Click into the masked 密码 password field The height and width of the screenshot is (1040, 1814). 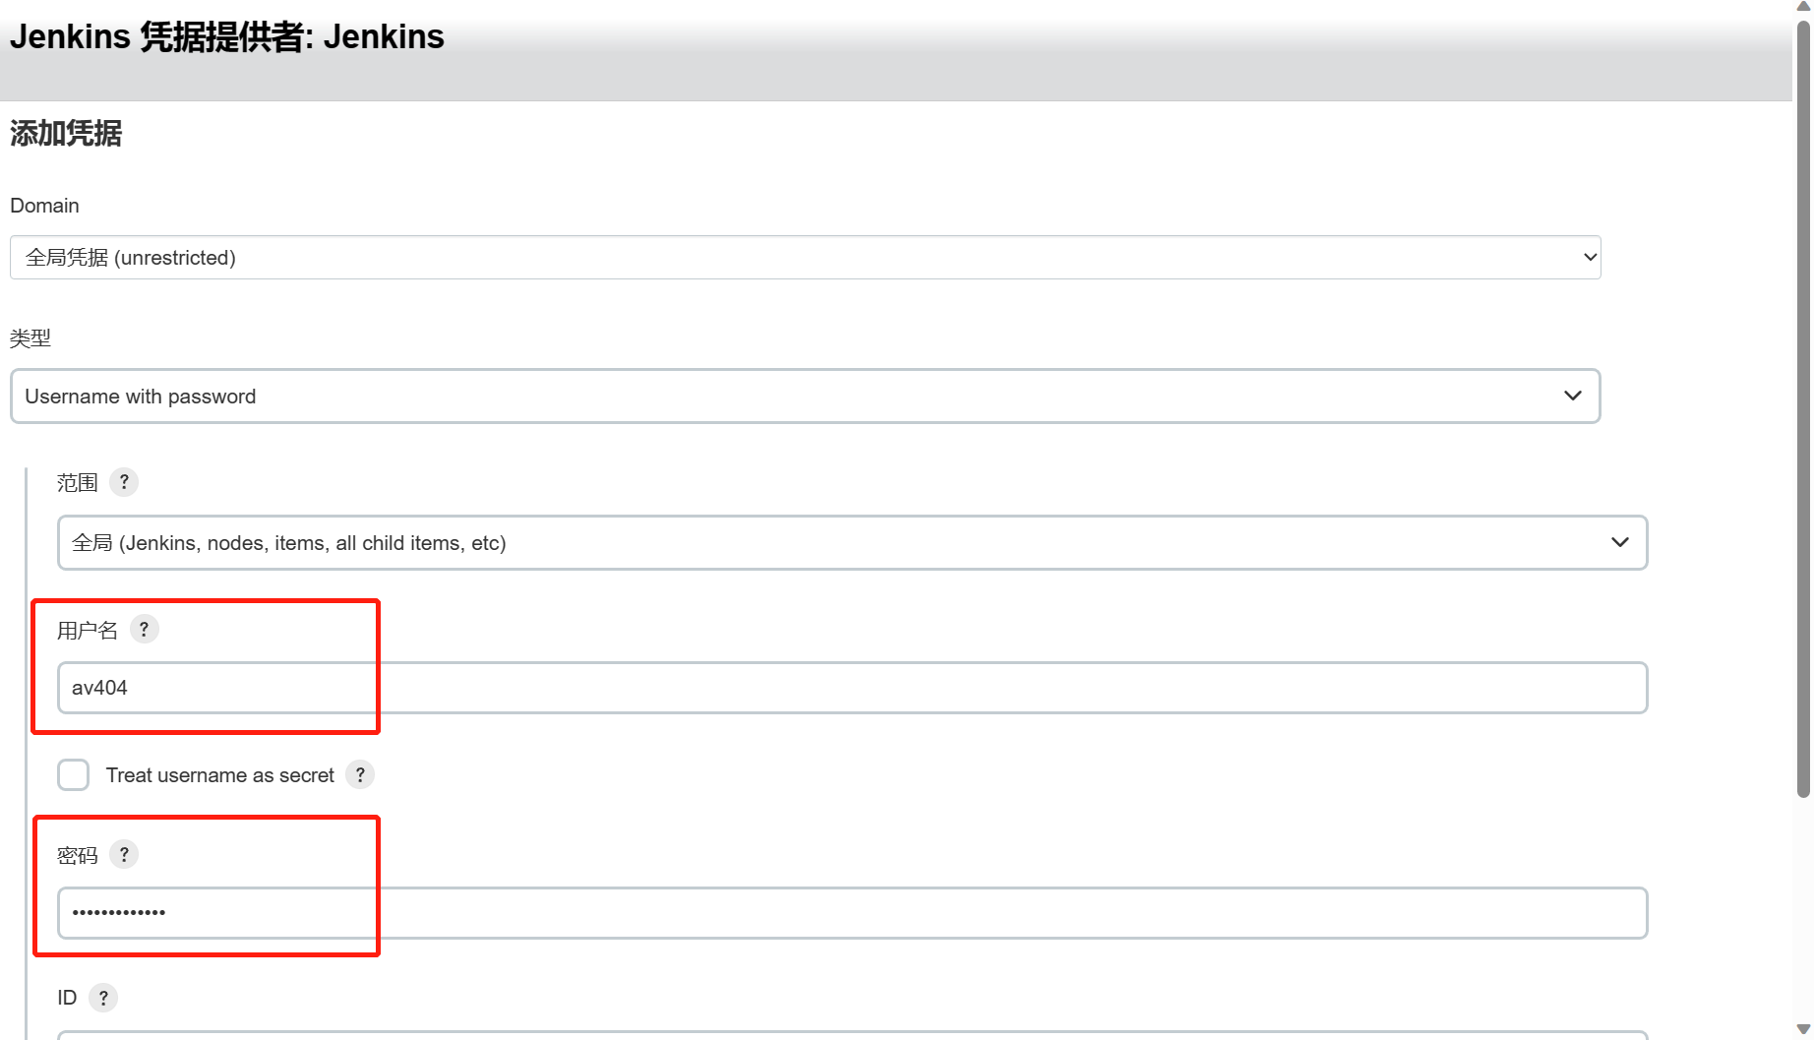pyautogui.click(x=852, y=913)
